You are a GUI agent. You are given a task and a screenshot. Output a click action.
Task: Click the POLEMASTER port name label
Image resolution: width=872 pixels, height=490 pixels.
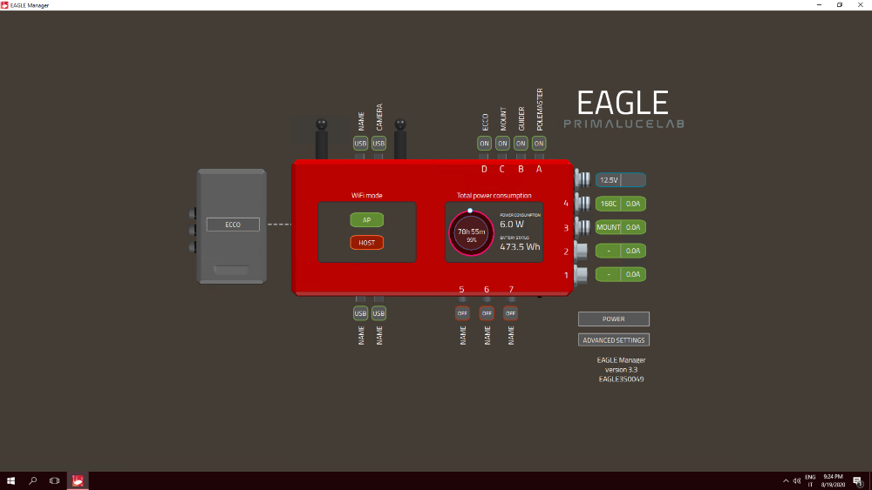tap(540, 110)
